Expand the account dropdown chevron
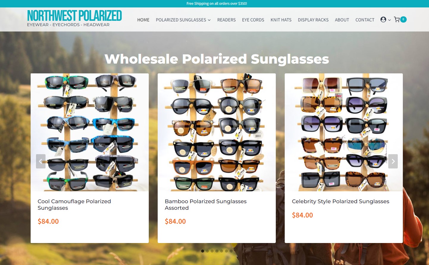Screen dimensions: 429x265 (389, 20)
